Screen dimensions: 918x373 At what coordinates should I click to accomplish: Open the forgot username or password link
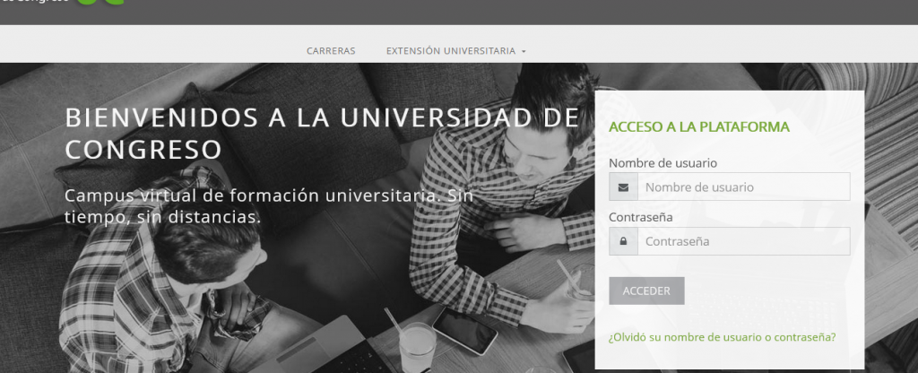click(722, 337)
